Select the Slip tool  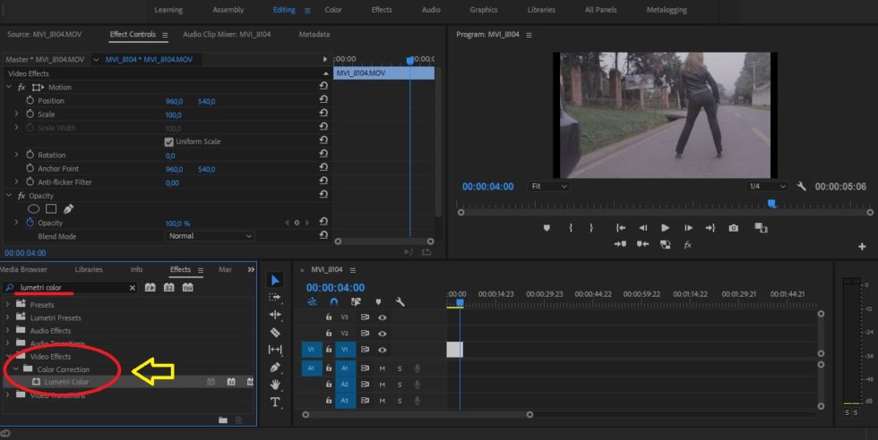coord(275,350)
